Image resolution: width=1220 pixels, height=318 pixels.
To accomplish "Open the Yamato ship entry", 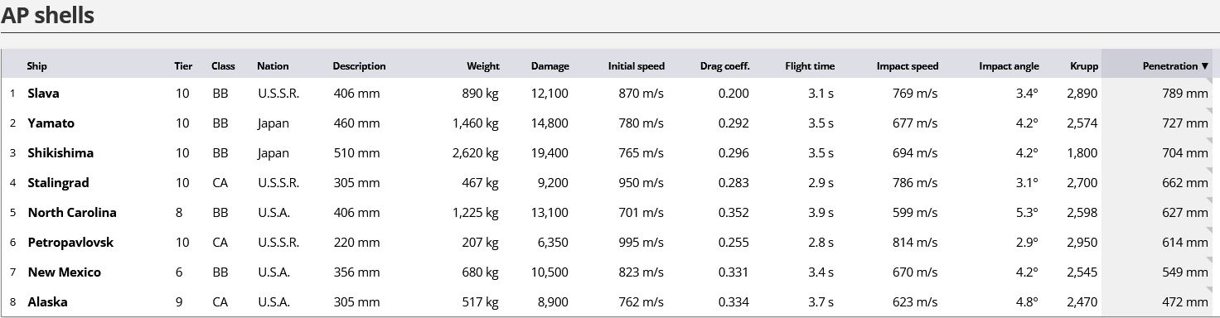I will 51,123.
